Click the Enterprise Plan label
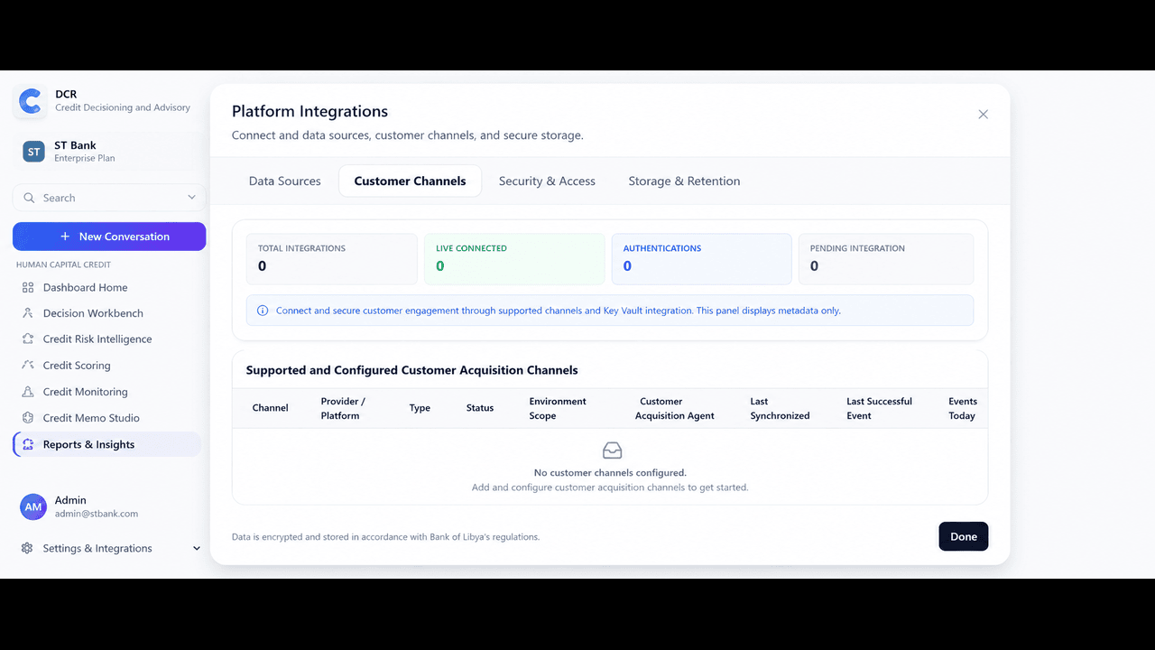1155x650 pixels. (x=84, y=158)
